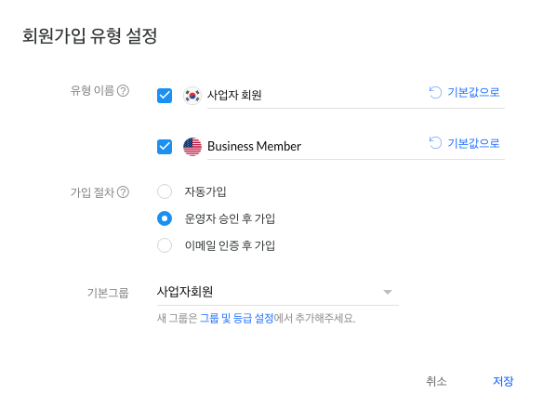The height and width of the screenshot is (408, 556).
Task: Select 운영자 승인 후 가입 radio option
Action: 165,218
